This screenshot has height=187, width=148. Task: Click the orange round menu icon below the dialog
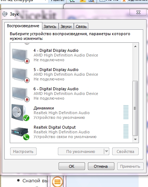pos(58,182)
